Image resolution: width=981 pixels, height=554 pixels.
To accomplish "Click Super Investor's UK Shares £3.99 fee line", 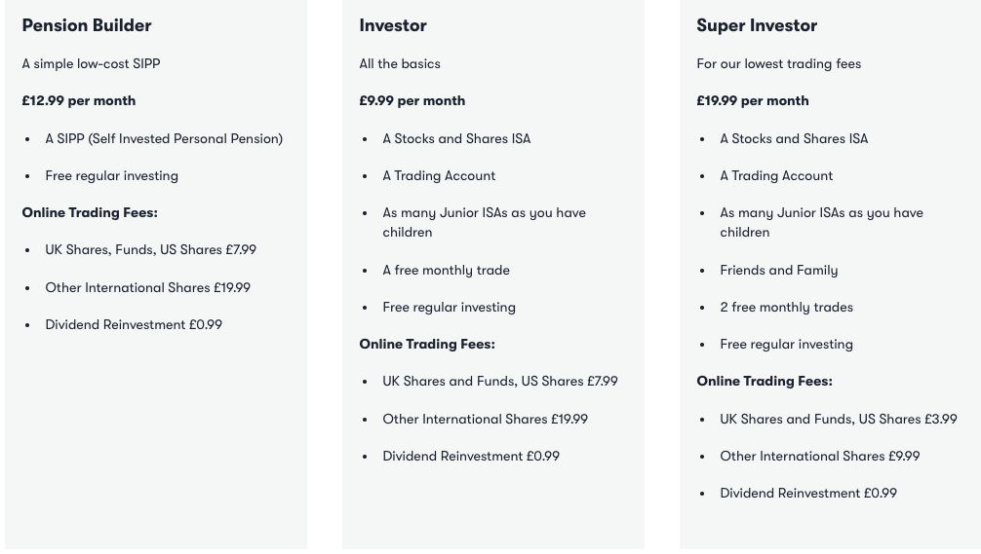I will [x=839, y=419].
